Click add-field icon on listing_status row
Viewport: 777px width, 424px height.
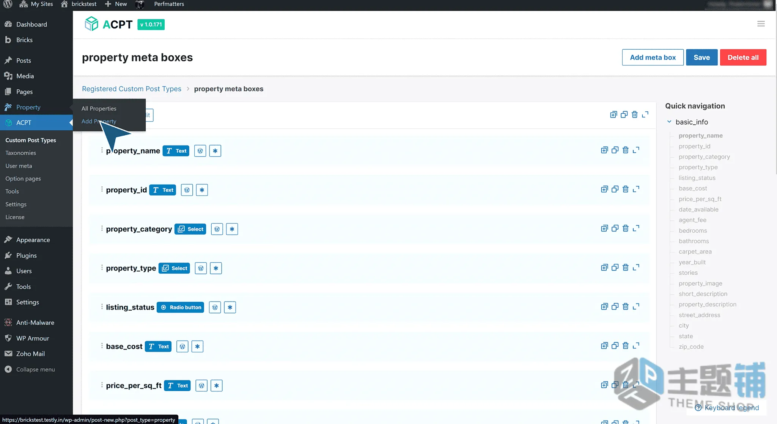coord(604,307)
